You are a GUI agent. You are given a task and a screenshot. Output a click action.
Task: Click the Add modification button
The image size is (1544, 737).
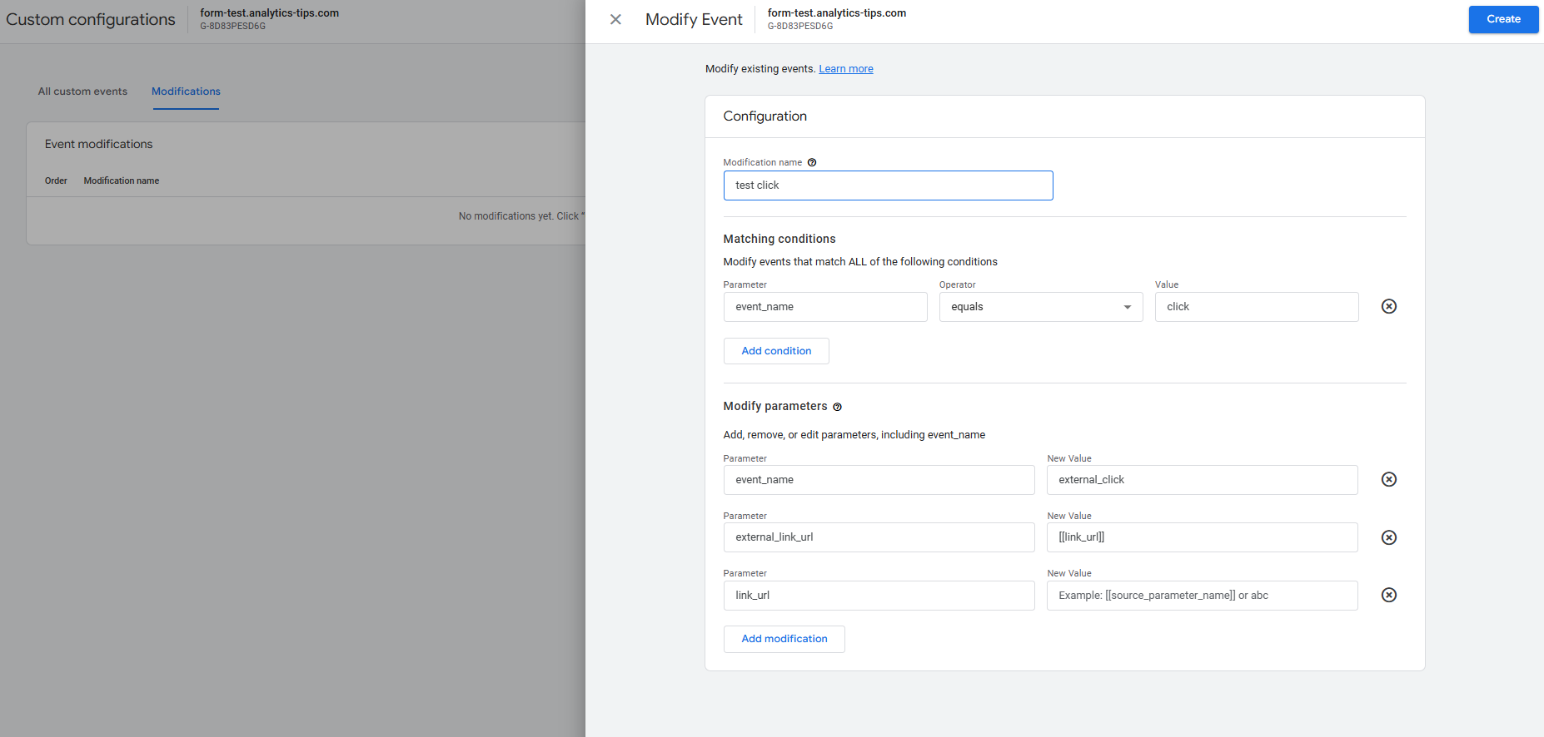(784, 639)
